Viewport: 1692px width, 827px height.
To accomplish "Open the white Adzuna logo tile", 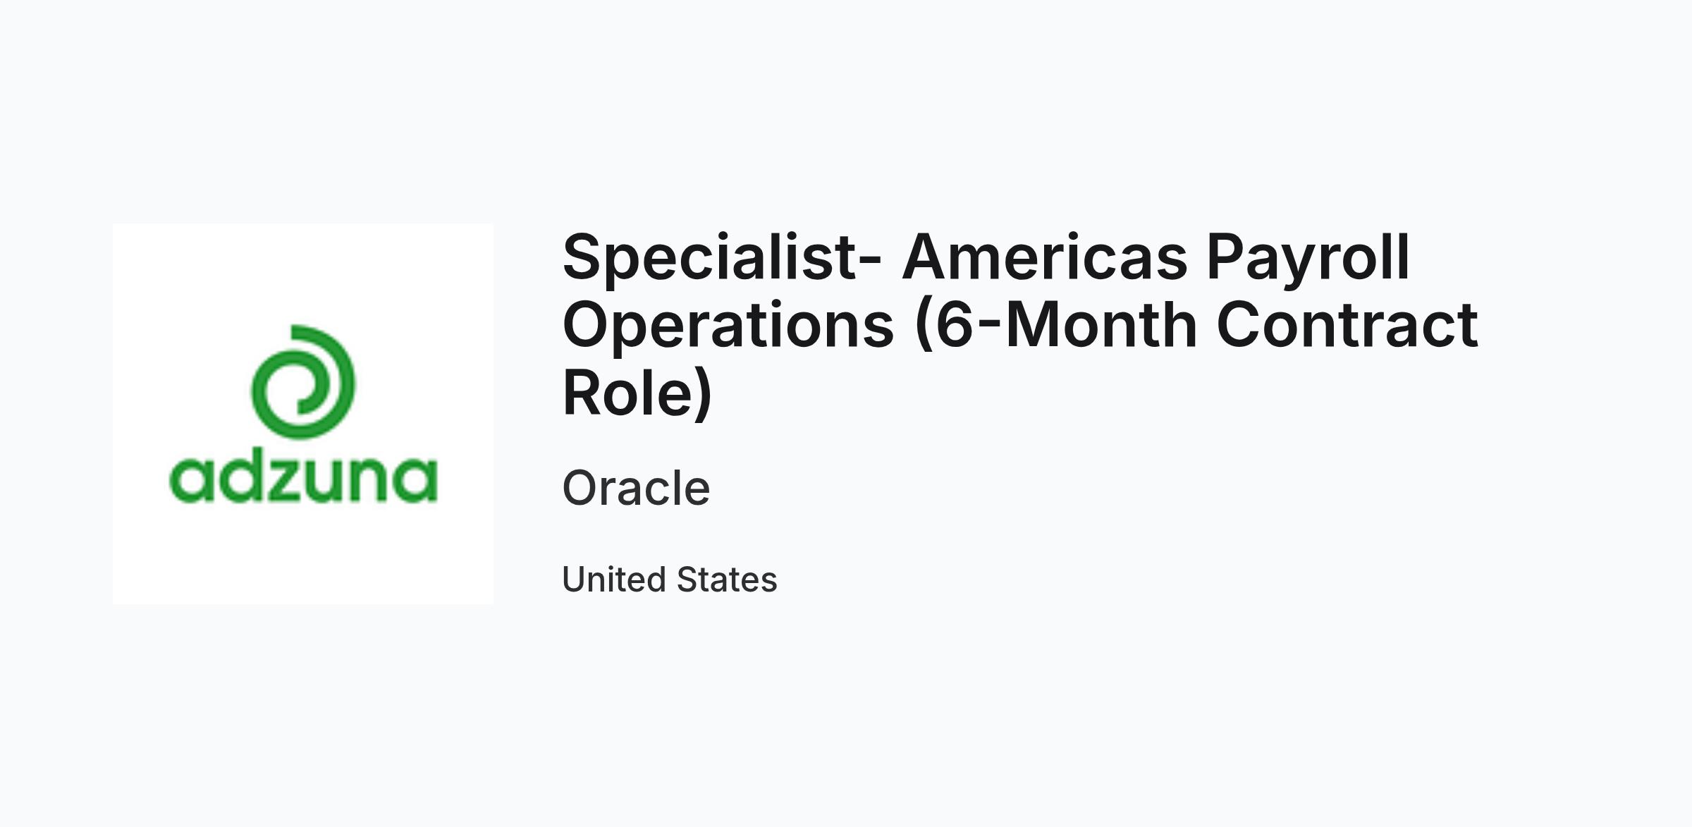I will tap(303, 414).
